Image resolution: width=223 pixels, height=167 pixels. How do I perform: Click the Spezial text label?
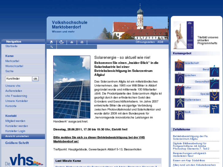pyautogui.click(x=205, y=94)
